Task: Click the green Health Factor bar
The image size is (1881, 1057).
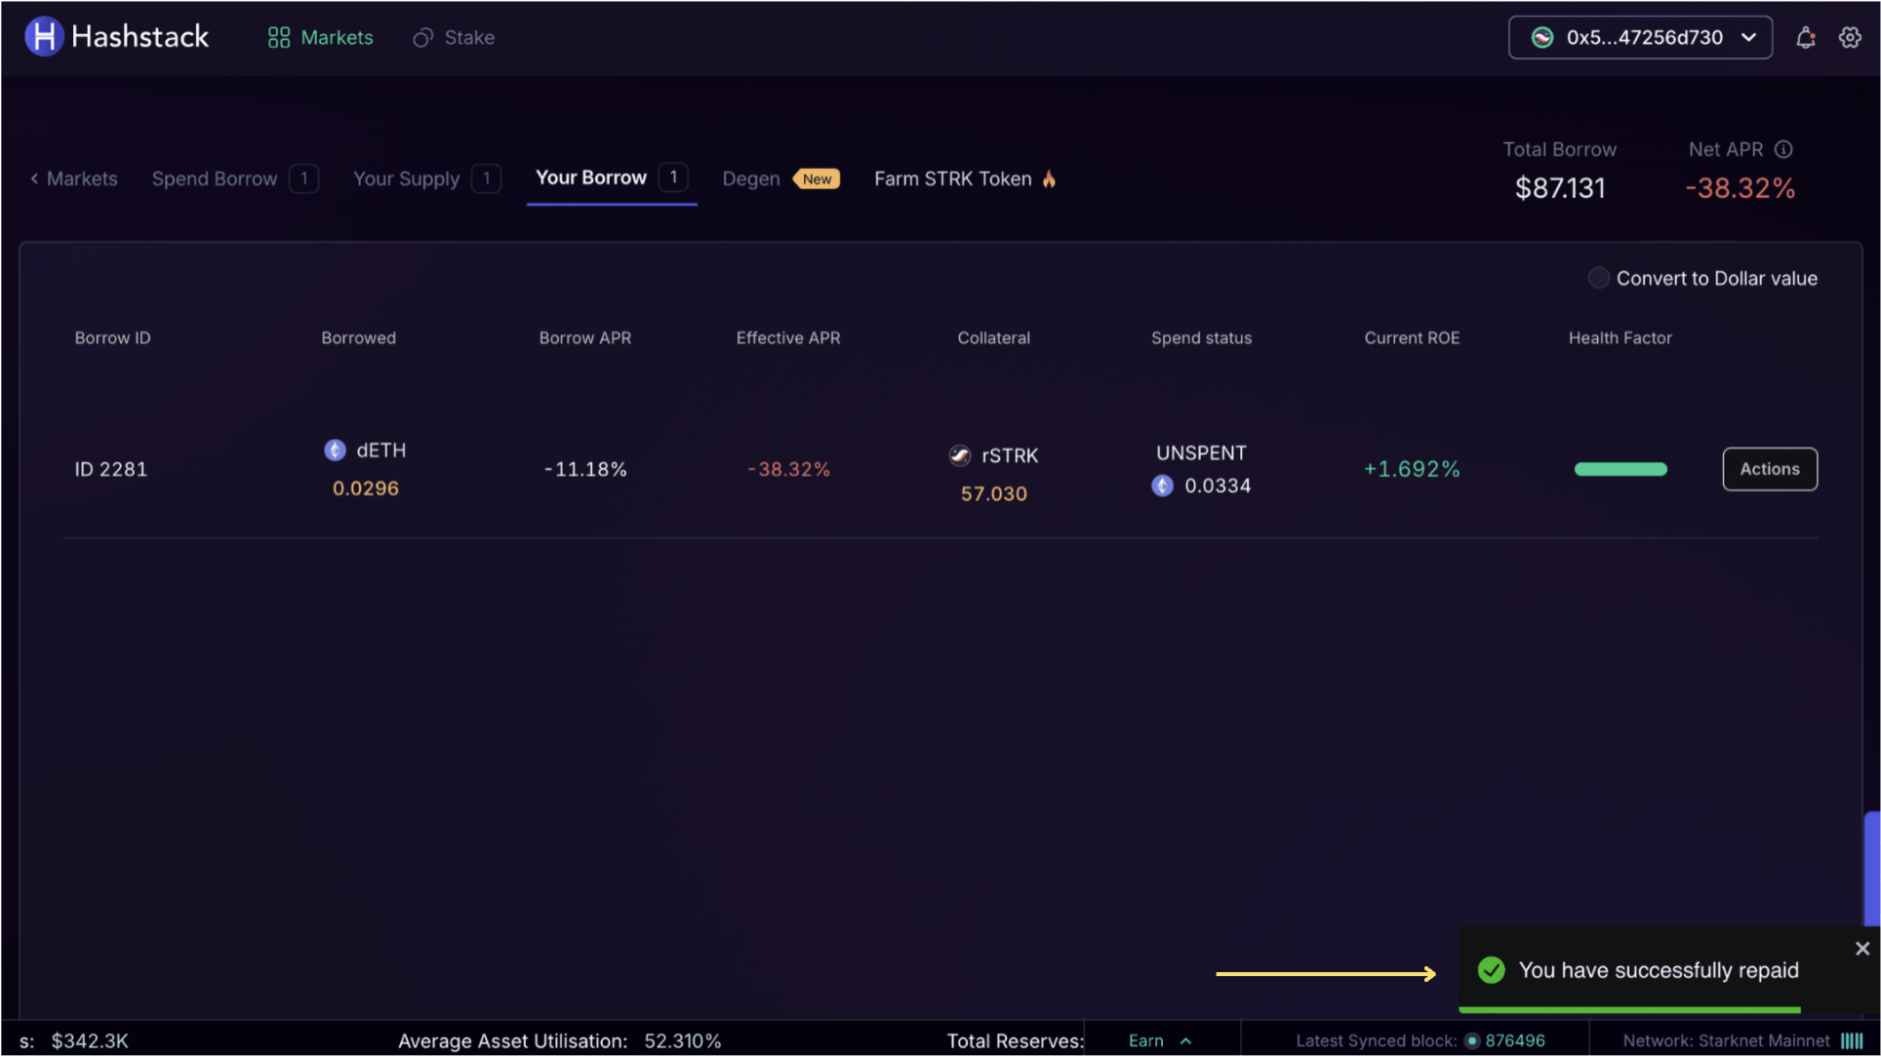Action: (1620, 469)
